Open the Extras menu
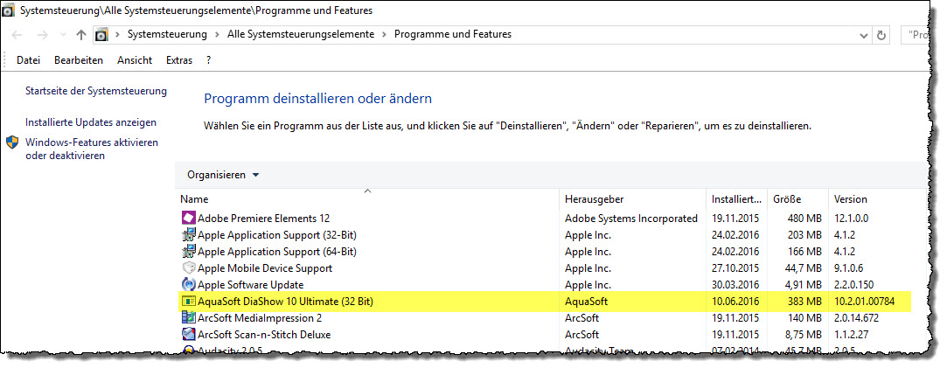This screenshot has width=947, height=368. 179,60
